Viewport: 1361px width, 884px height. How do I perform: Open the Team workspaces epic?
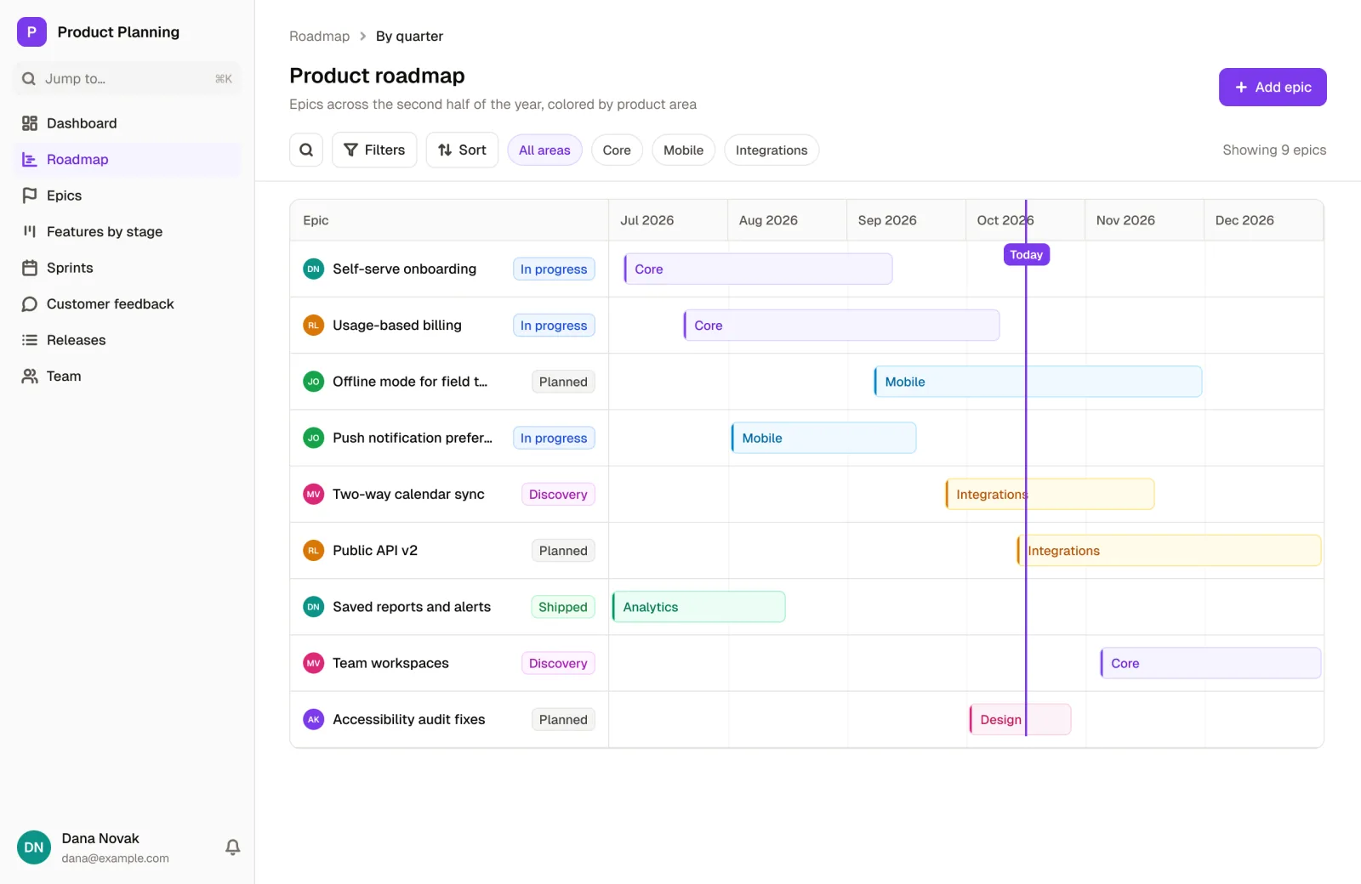tap(390, 663)
